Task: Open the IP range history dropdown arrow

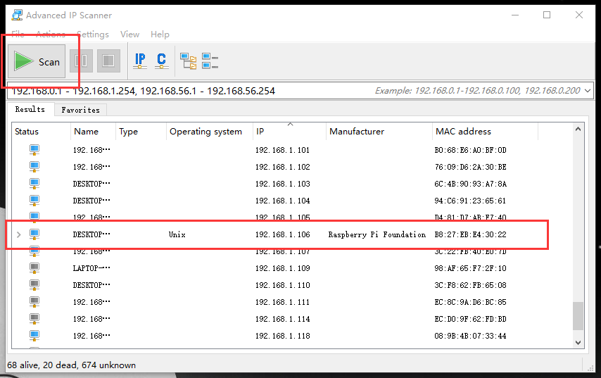Action: pos(588,91)
